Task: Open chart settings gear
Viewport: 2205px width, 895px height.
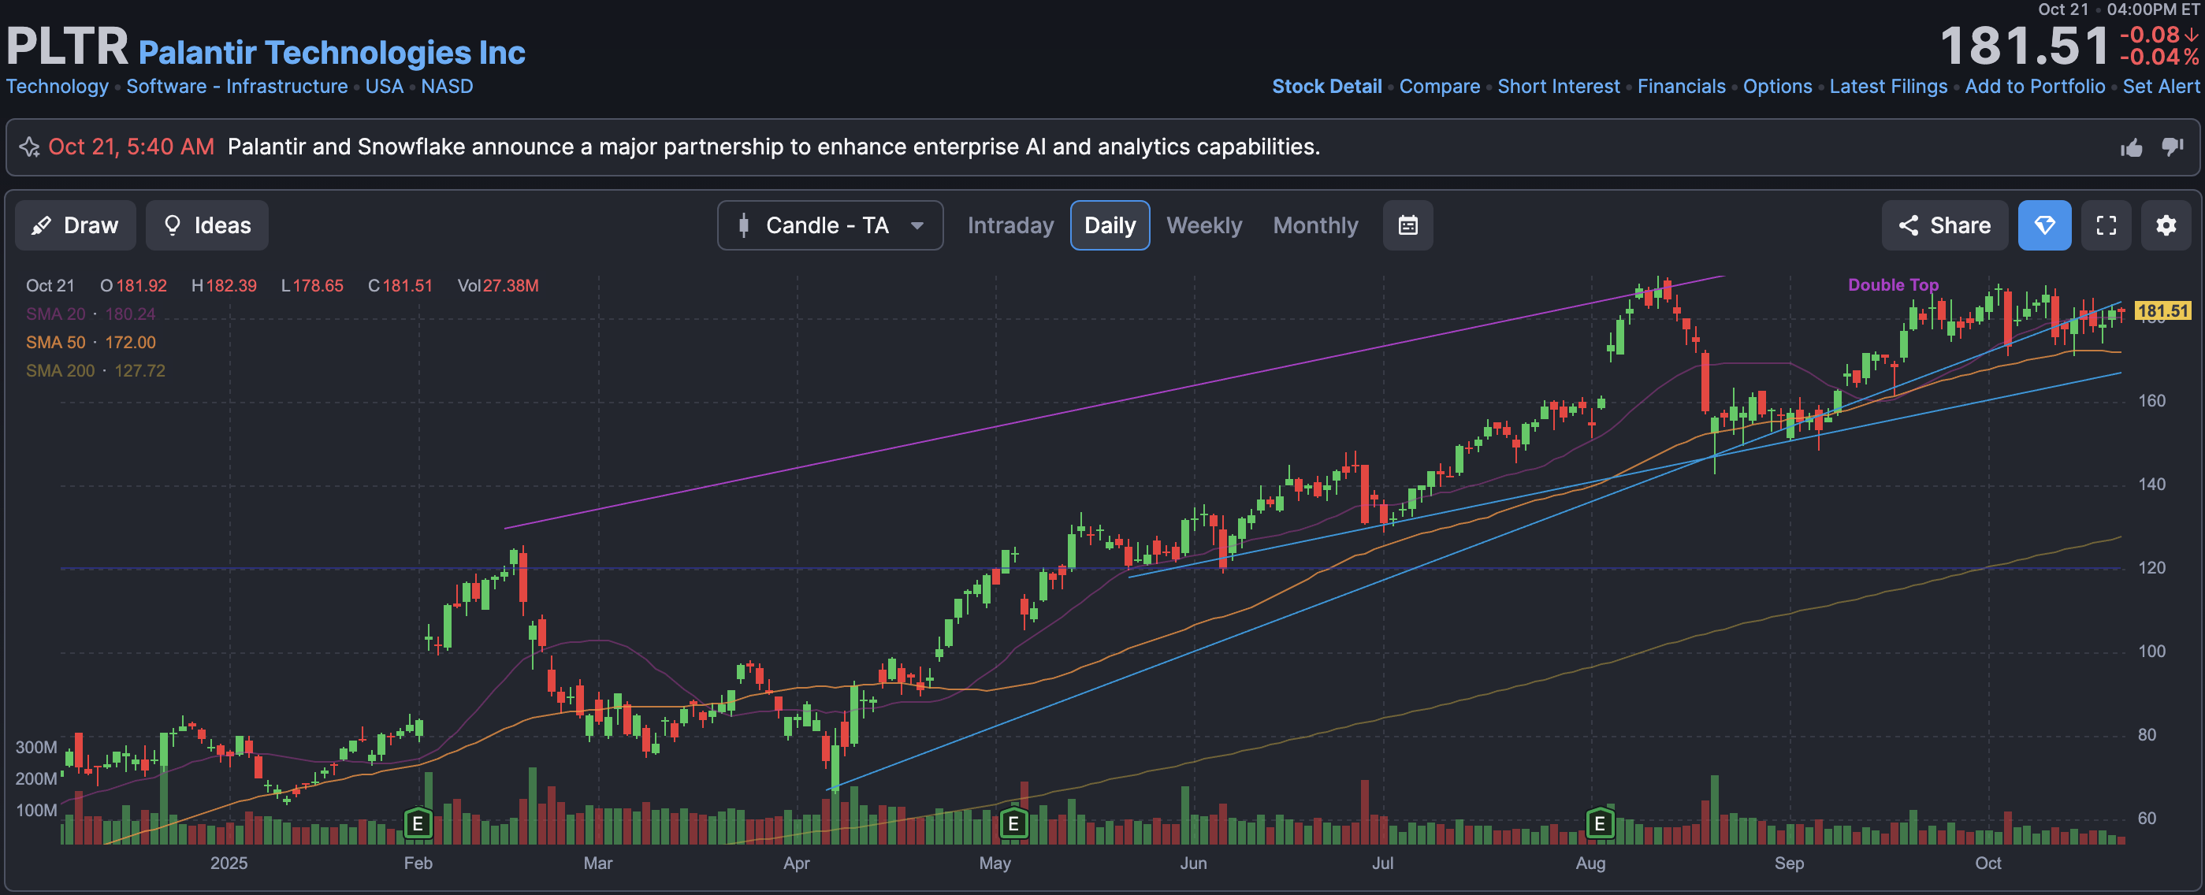Action: pyautogui.click(x=2166, y=225)
